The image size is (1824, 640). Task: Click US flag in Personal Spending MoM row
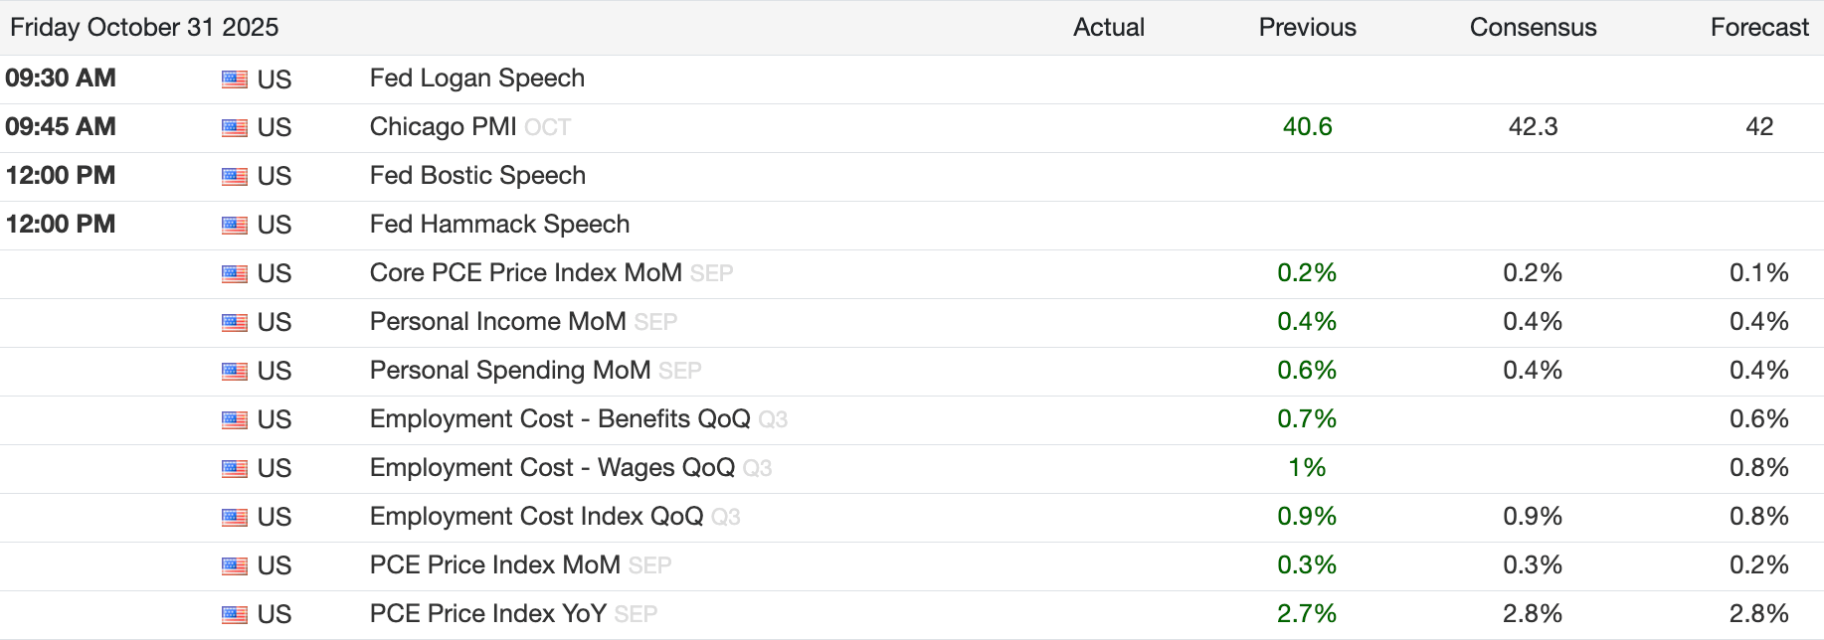[x=235, y=372]
